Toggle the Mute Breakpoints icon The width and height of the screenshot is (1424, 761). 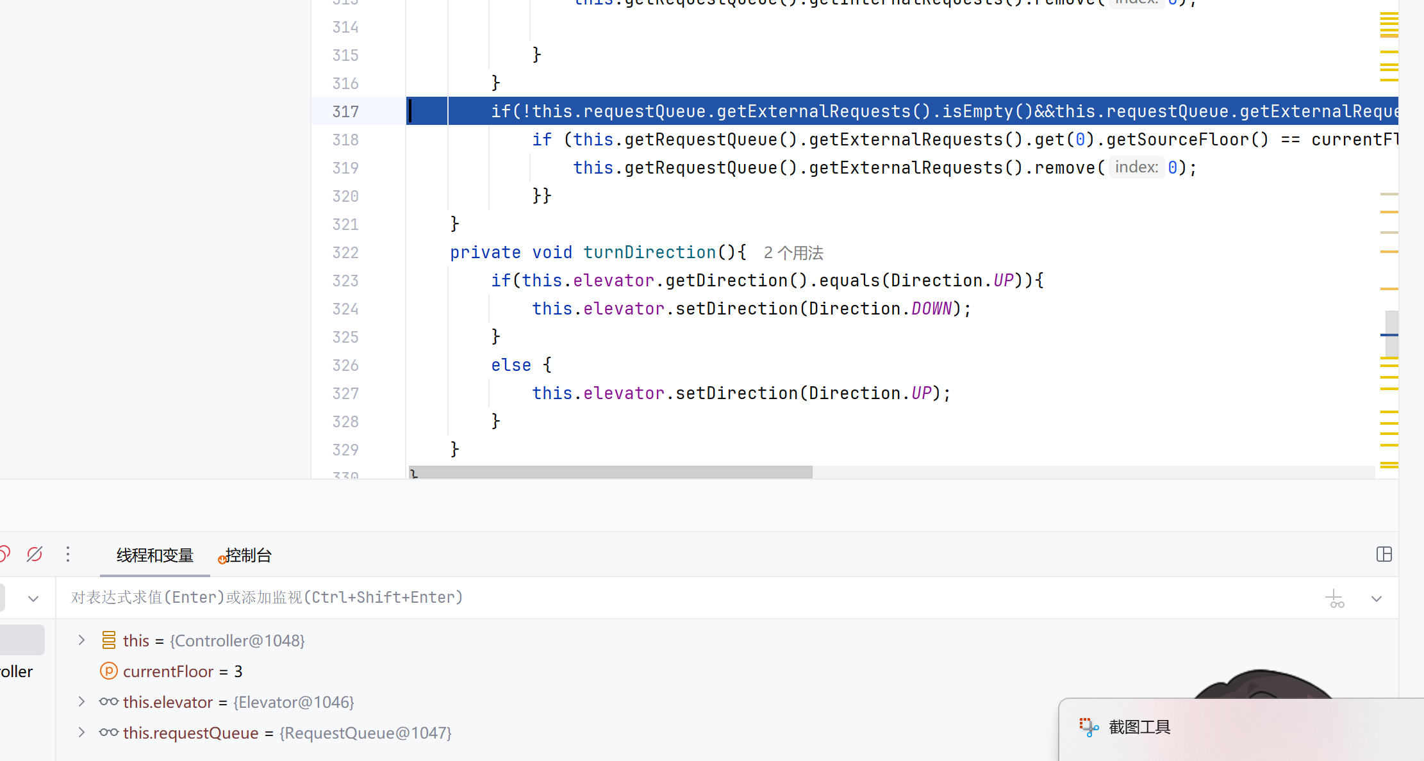35,554
